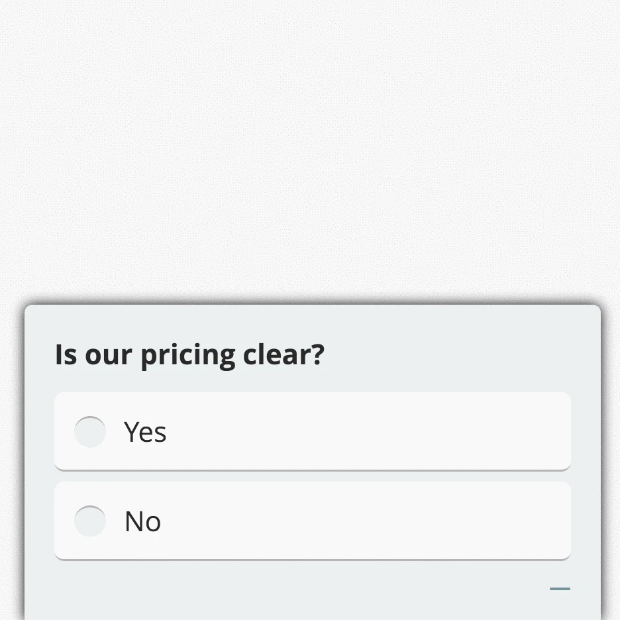Viewport: 620px width, 620px height.
Task: Toggle the circle next to No
Action: coord(90,521)
